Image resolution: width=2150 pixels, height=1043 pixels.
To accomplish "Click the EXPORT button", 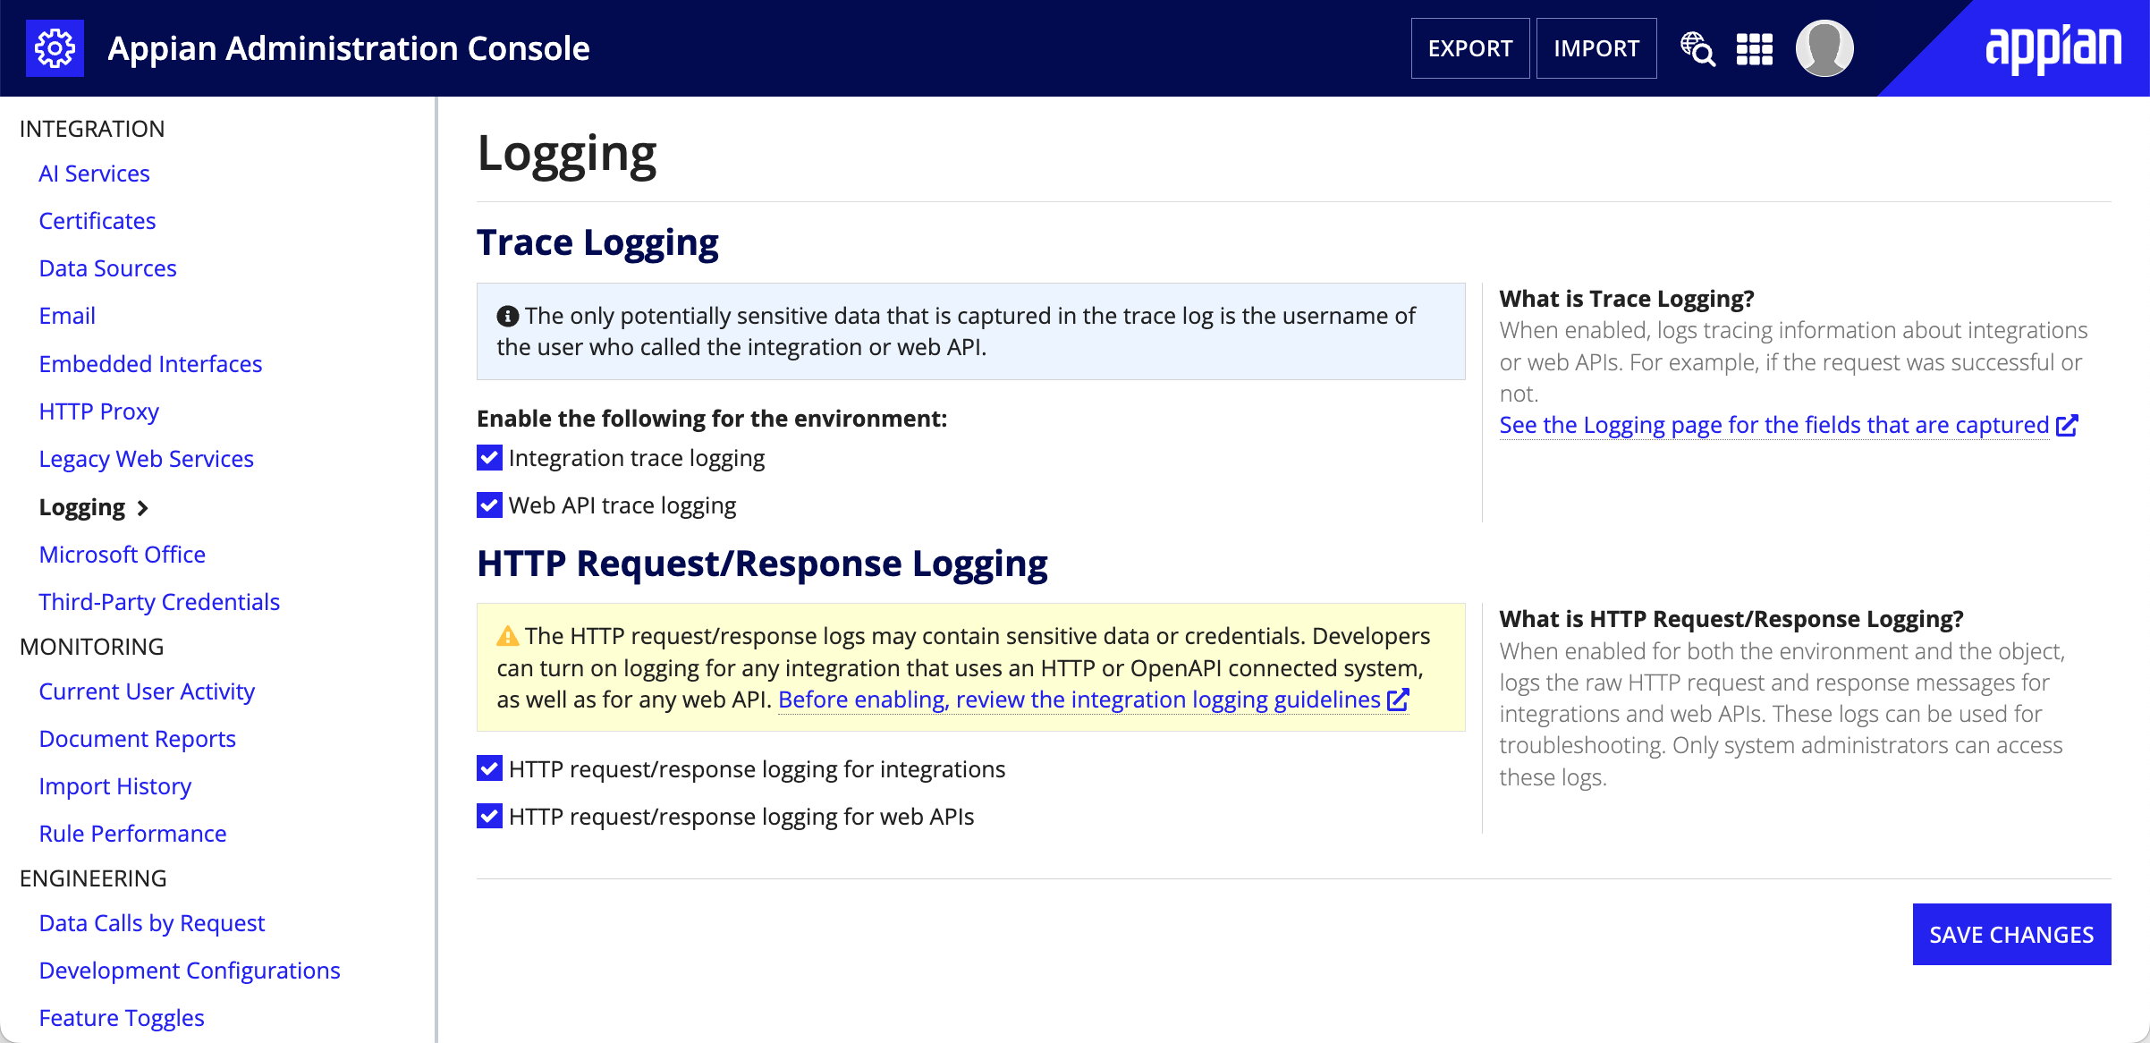I will (1470, 48).
